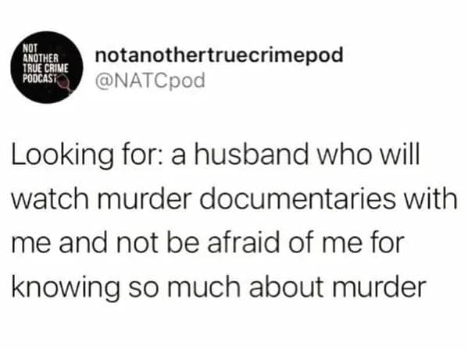Open the @NATCpod handle

[x=150, y=80]
